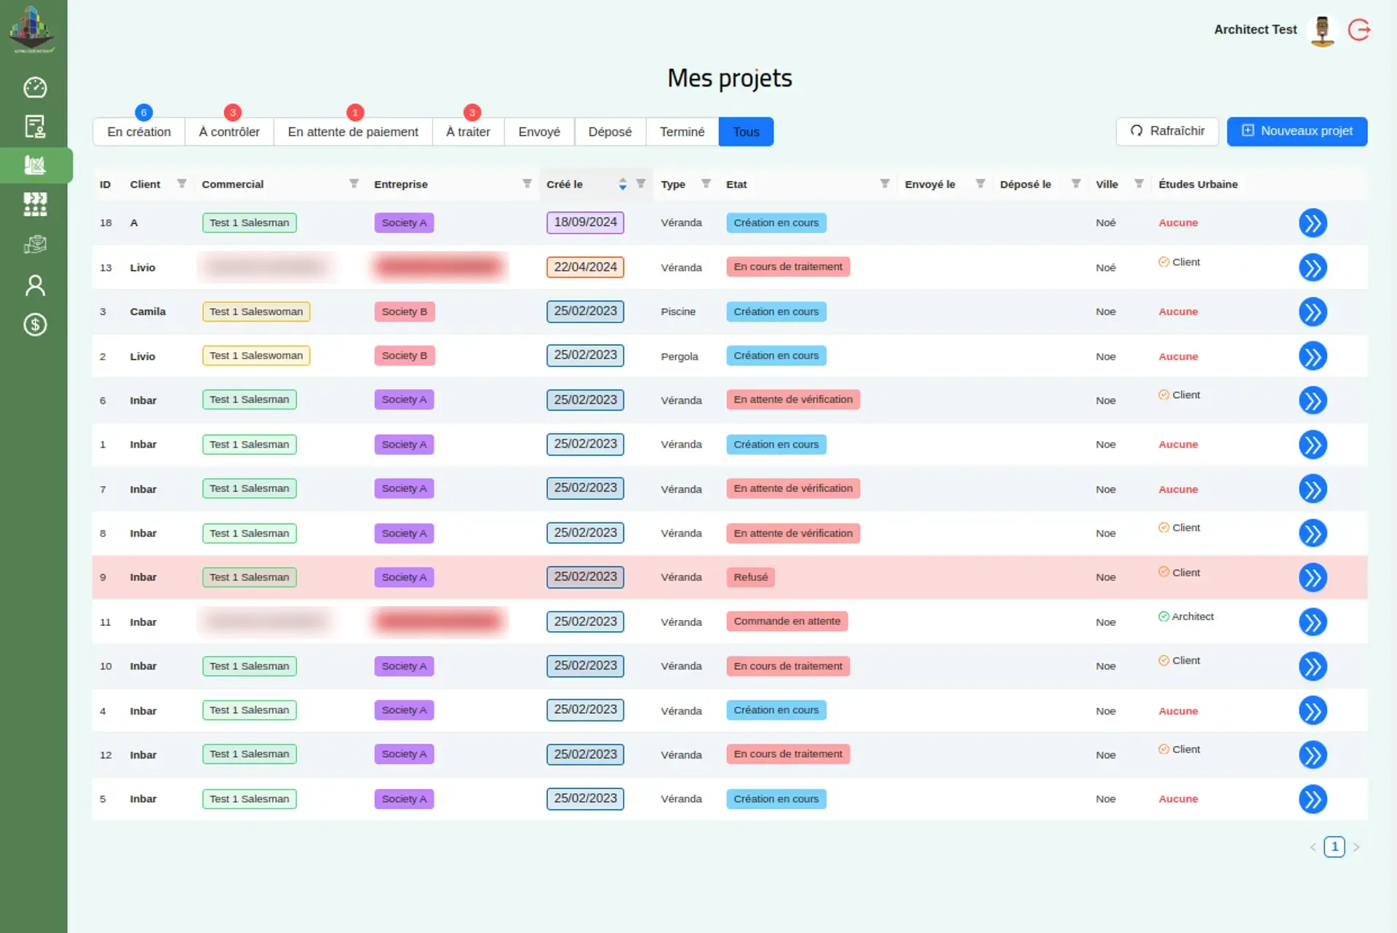Image resolution: width=1397 pixels, height=933 pixels.
Task: Open the document list sidebar icon
Action: pos(35,127)
